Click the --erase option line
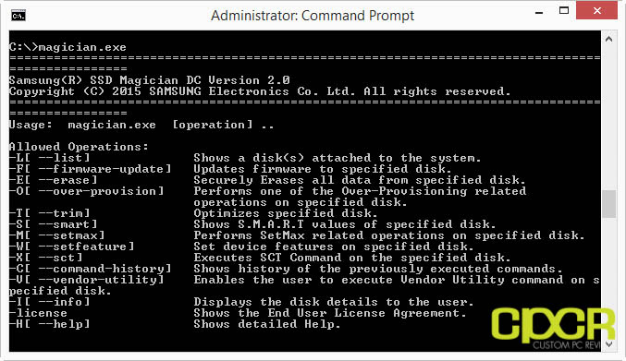Viewport: 626px width, 361px height. (x=267, y=180)
